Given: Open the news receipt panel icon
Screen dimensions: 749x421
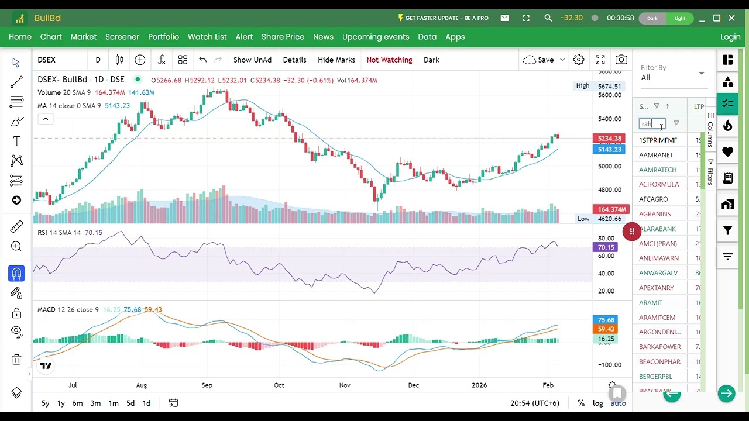Looking at the screenshot, I should pyautogui.click(x=728, y=178).
